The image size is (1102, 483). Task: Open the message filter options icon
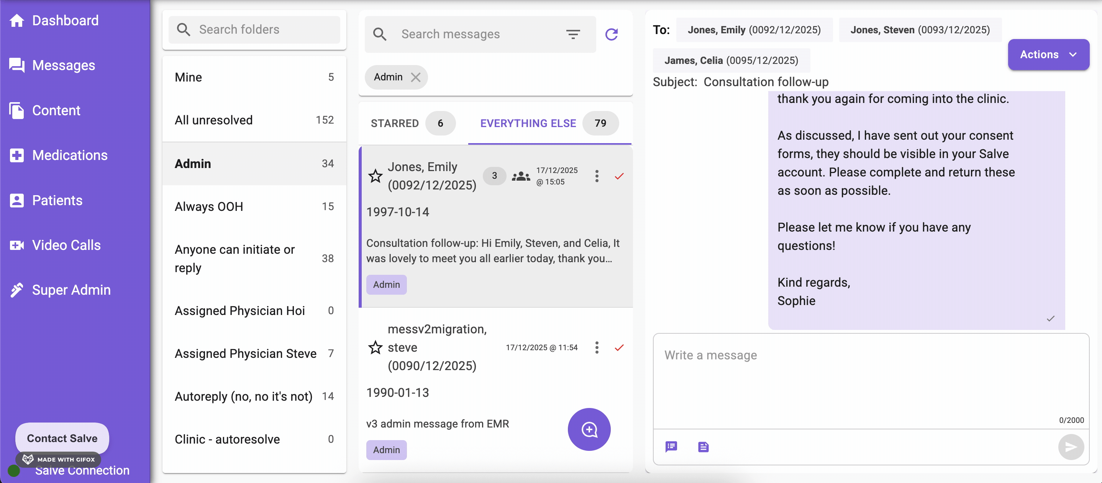pos(573,34)
